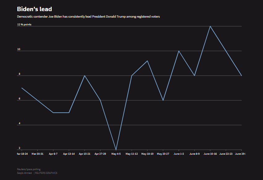Click the "Biden's lead" chart title
The height and width of the screenshot is (180, 263).
34,9
